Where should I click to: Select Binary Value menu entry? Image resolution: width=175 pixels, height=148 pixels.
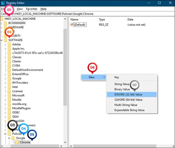pyautogui.click(x=132, y=89)
